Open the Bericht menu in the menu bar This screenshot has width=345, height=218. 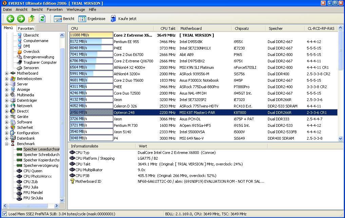click(37, 9)
